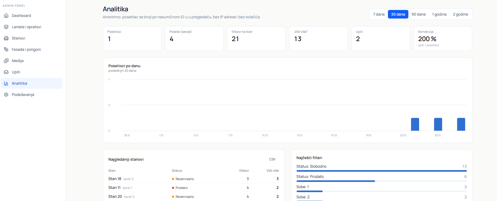
Task: Click the Stan 11 row name
Action: [114, 188]
